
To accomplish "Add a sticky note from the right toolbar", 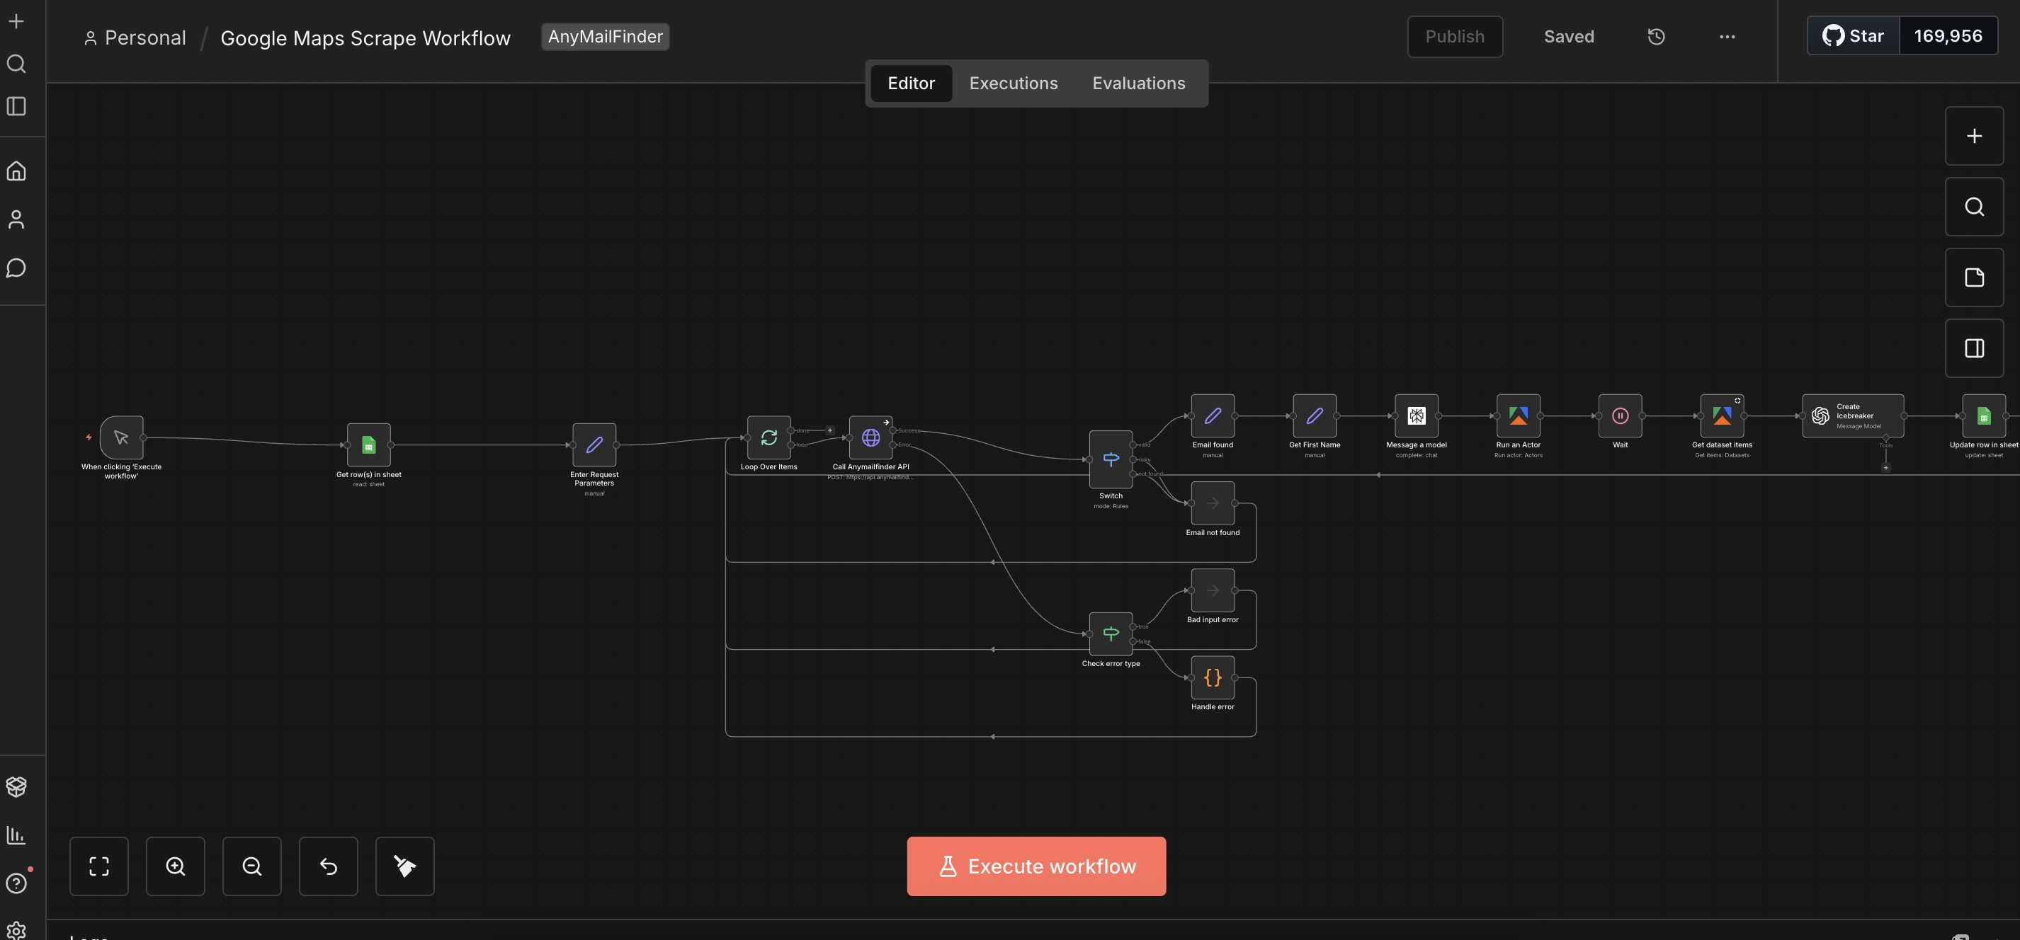I will point(1974,277).
